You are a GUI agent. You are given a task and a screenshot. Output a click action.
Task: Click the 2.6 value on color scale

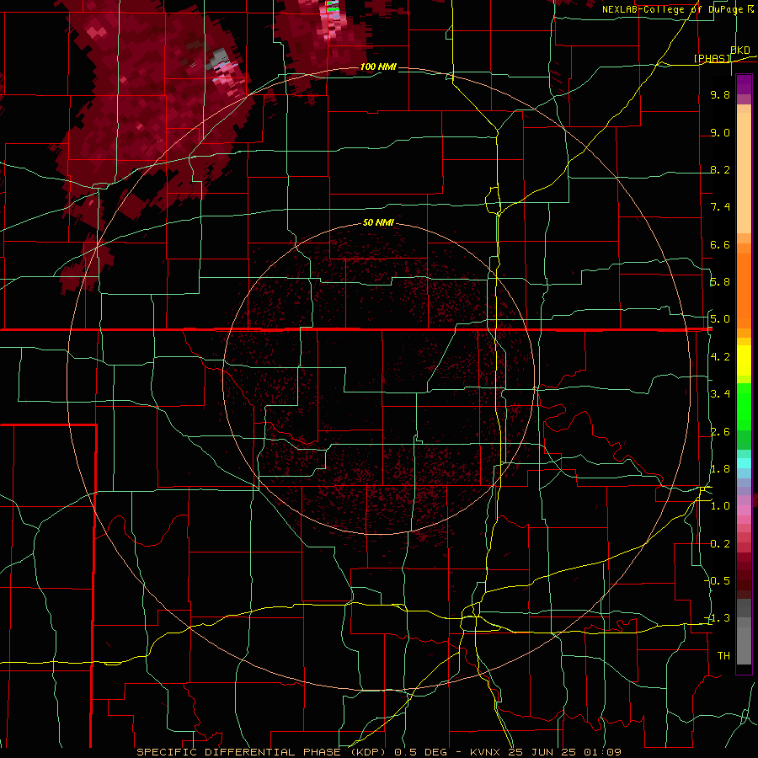pyautogui.click(x=720, y=432)
